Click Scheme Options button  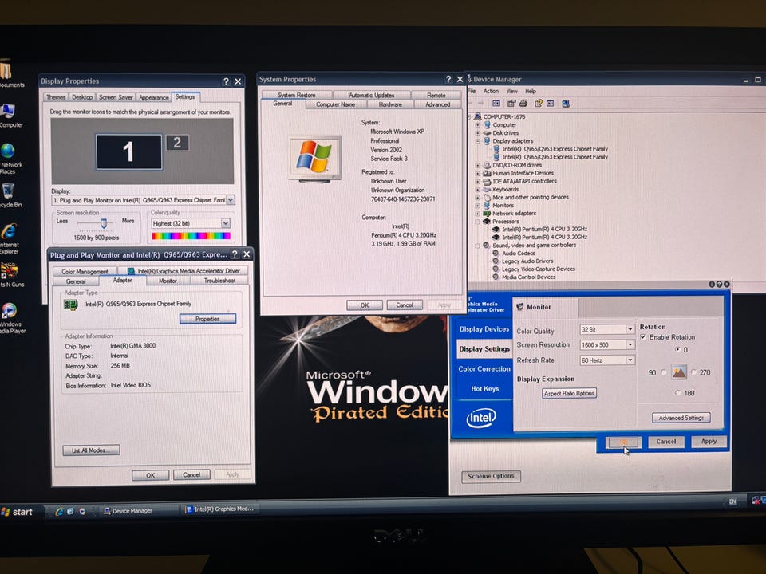[491, 476]
